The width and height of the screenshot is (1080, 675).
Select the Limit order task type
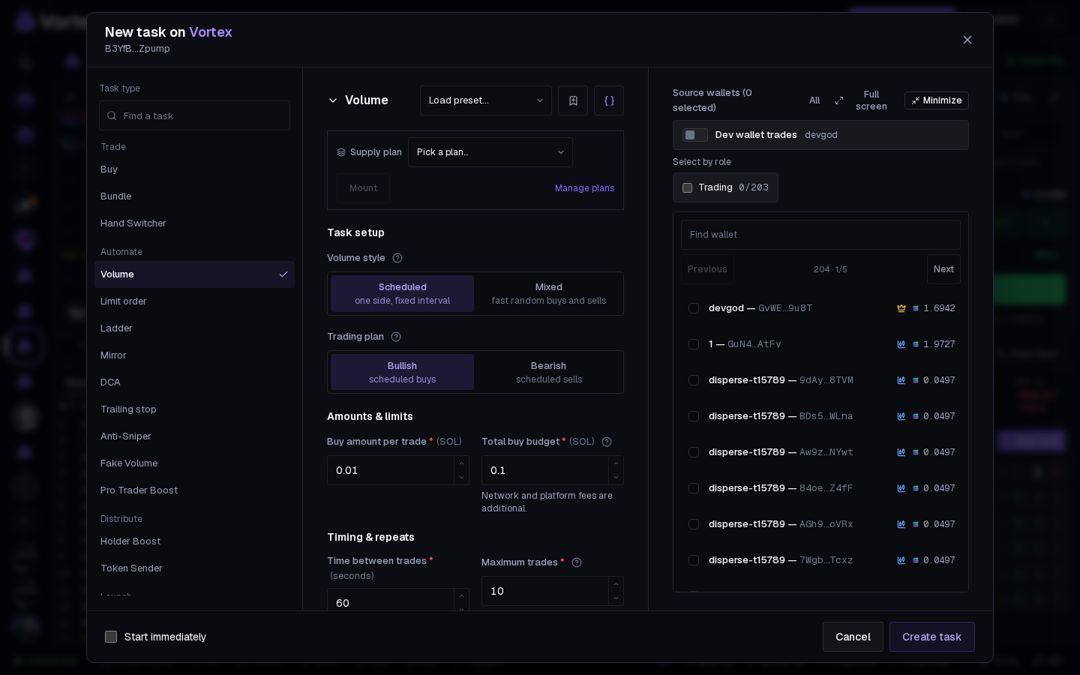pos(194,301)
